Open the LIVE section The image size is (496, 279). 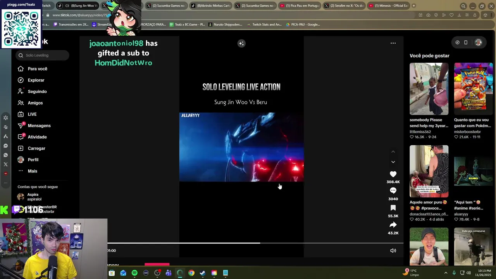pyautogui.click(x=27, y=114)
